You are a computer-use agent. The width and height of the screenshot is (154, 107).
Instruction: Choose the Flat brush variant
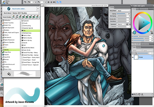tap(31, 30)
